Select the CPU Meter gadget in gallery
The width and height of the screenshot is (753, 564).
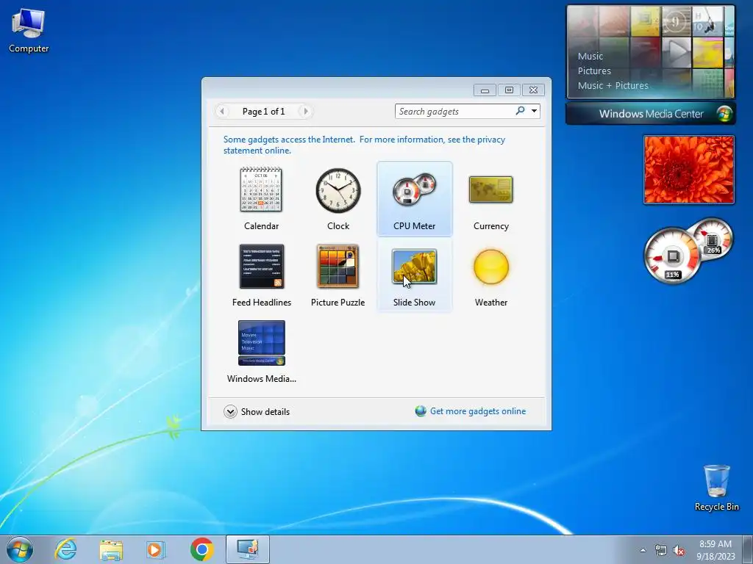pyautogui.click(x=415, y=199)
